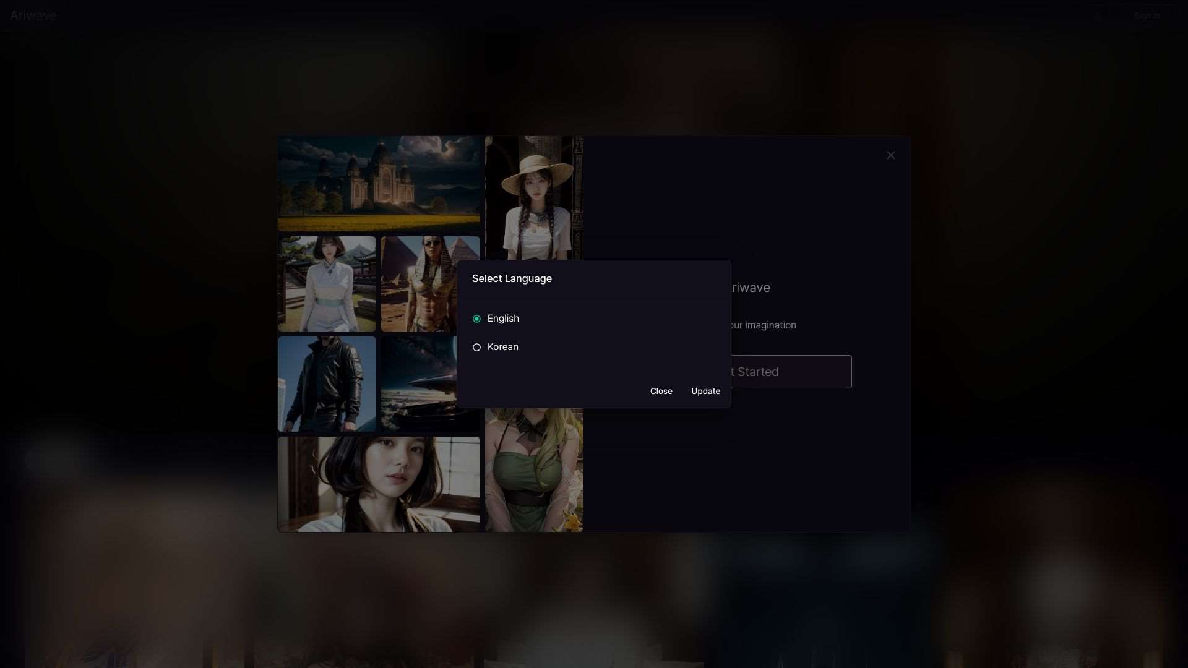Open the close-up woman portrait thumbnail

pyautogui.click(x=379, y=484)
